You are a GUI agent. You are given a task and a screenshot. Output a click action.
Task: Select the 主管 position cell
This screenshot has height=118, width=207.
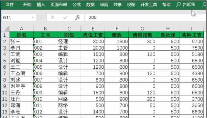(69, 48)
